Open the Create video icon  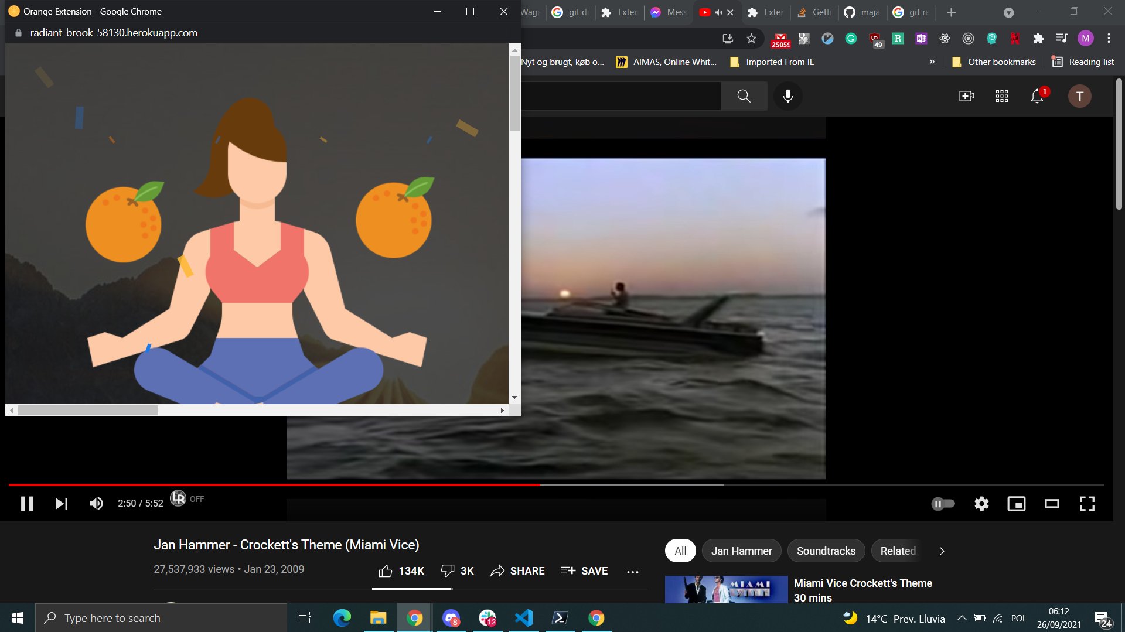(x=967, y=96)
